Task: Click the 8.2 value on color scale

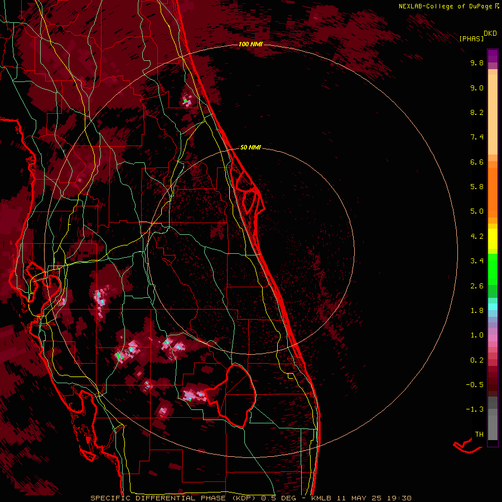Action: pyautogui.click(x=477, y=112)
